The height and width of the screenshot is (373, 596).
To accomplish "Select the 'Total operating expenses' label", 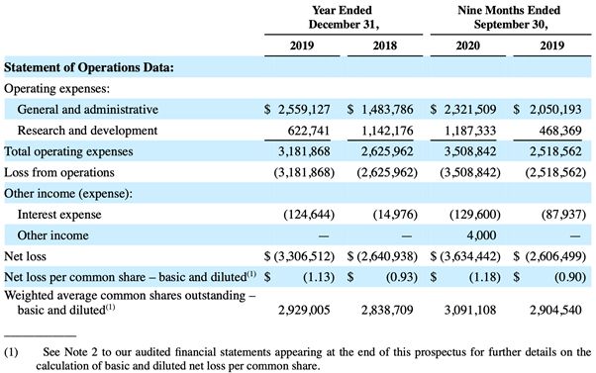I will point(68,151).
